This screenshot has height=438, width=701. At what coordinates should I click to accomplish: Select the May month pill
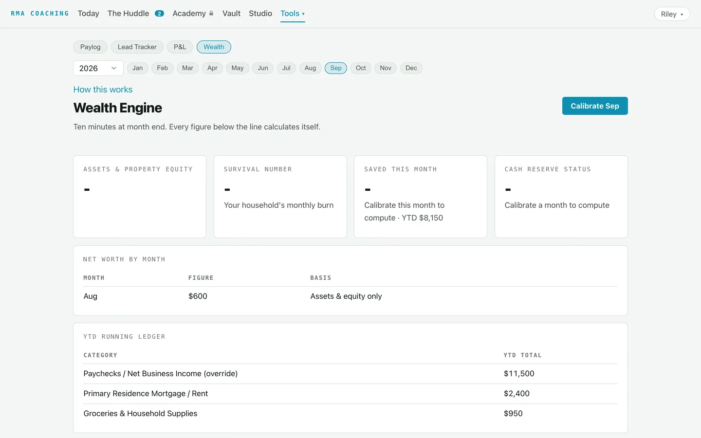[238, 68]
